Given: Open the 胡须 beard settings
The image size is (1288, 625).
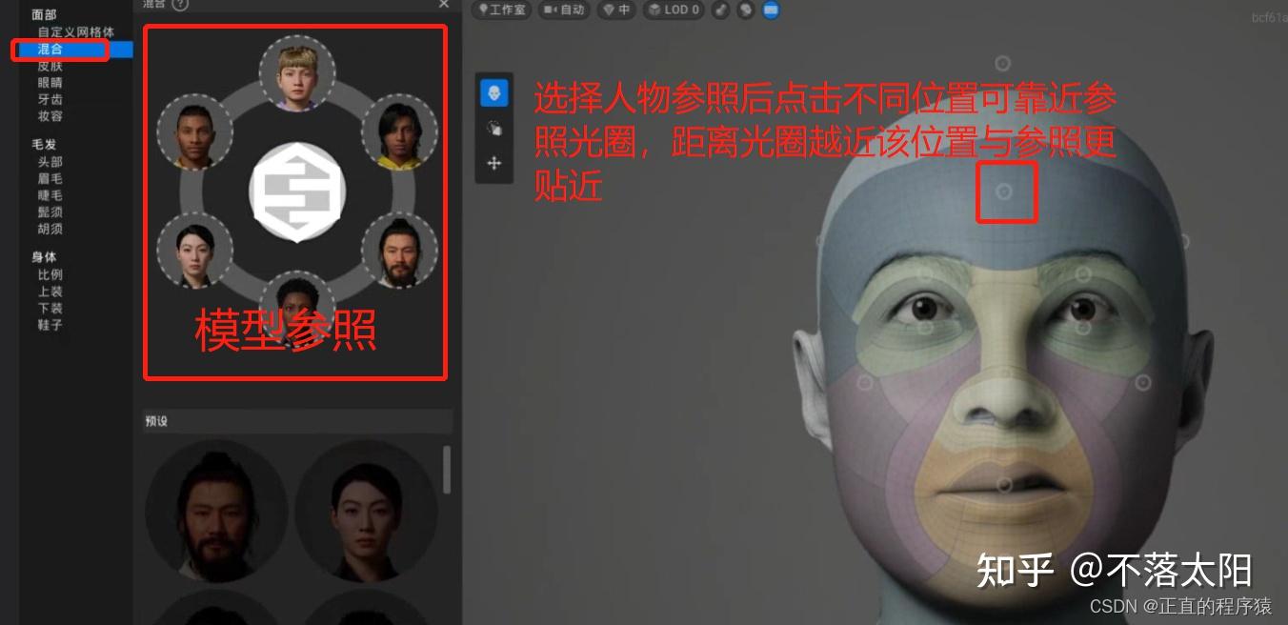Looking at the screenshot, I should click(x=50, y=229).
